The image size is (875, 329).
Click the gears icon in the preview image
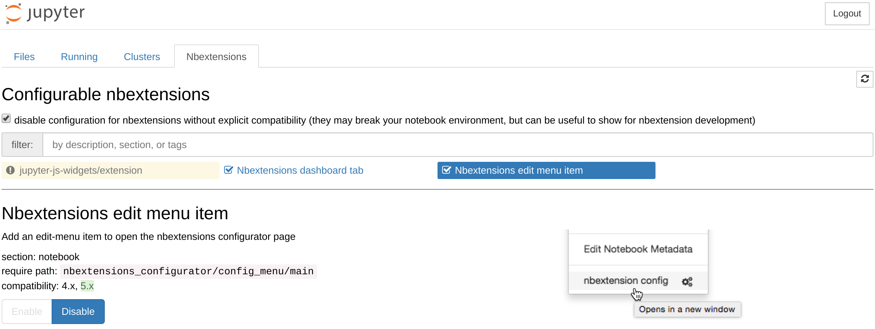687,282
